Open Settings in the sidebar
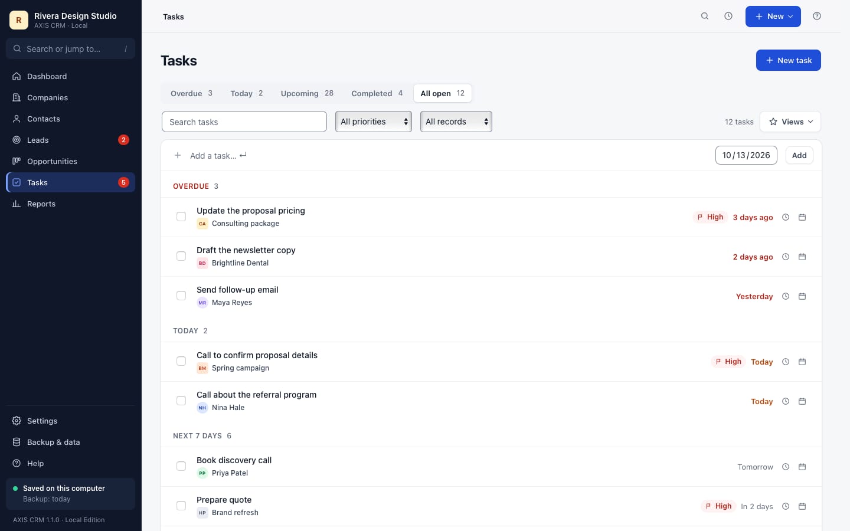This screenshot has width=850, height=531. coord(70,421)
